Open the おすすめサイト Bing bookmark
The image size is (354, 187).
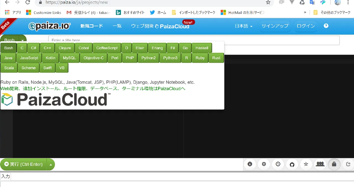(130, 12)
